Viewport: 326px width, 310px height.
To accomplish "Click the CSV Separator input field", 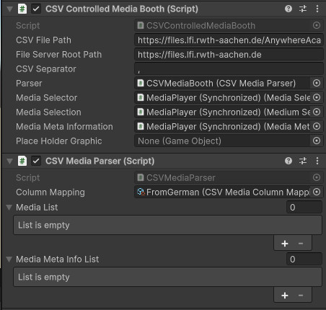I will [x=229, y=69].
